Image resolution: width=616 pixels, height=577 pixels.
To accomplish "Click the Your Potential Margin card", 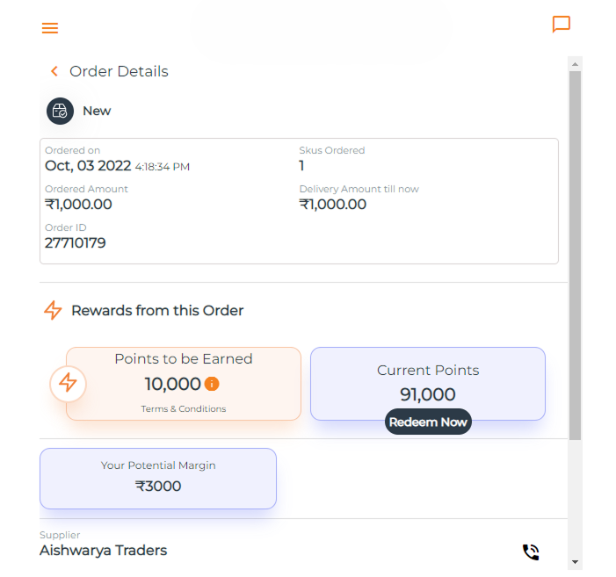I will (x=158, y=478).
